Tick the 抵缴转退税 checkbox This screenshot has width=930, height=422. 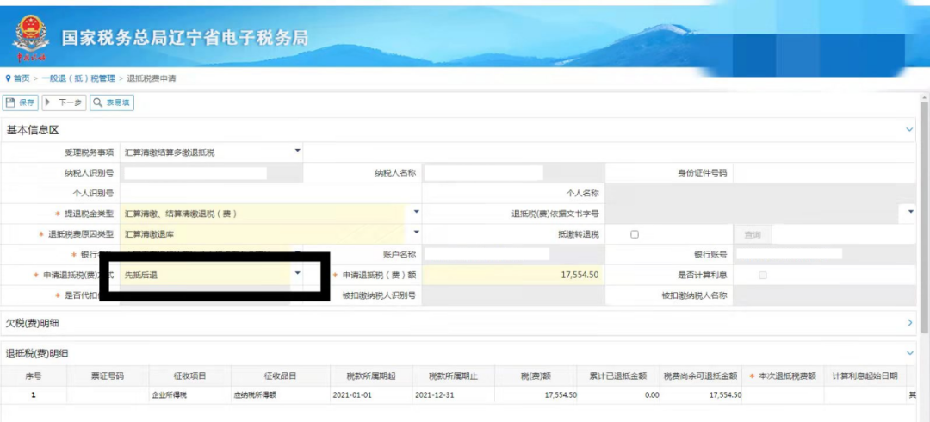tap(635, 234)
